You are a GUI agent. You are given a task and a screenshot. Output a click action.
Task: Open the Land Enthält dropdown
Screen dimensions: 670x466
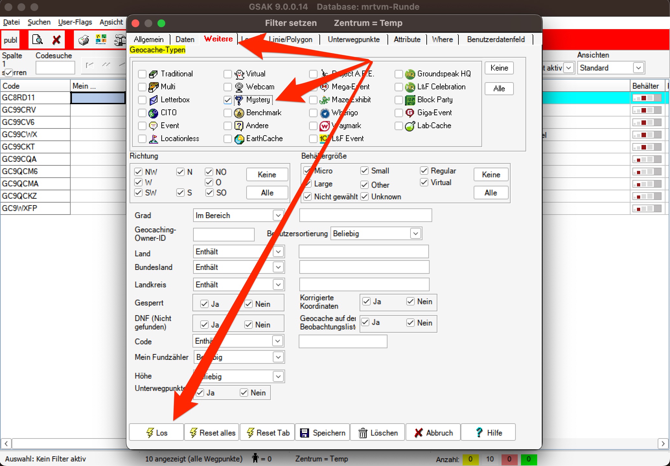pyautogui.click(x=239, y=251)
